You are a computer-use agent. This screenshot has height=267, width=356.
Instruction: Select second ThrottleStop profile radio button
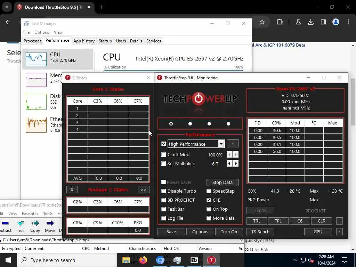190,124
